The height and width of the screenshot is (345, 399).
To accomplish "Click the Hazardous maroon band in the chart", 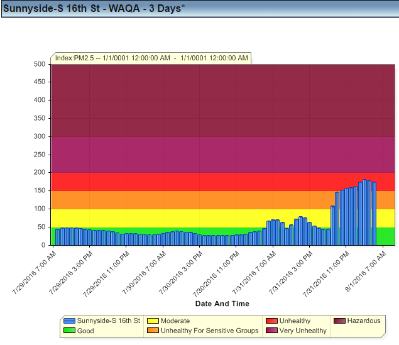I will tap(223, 101).
